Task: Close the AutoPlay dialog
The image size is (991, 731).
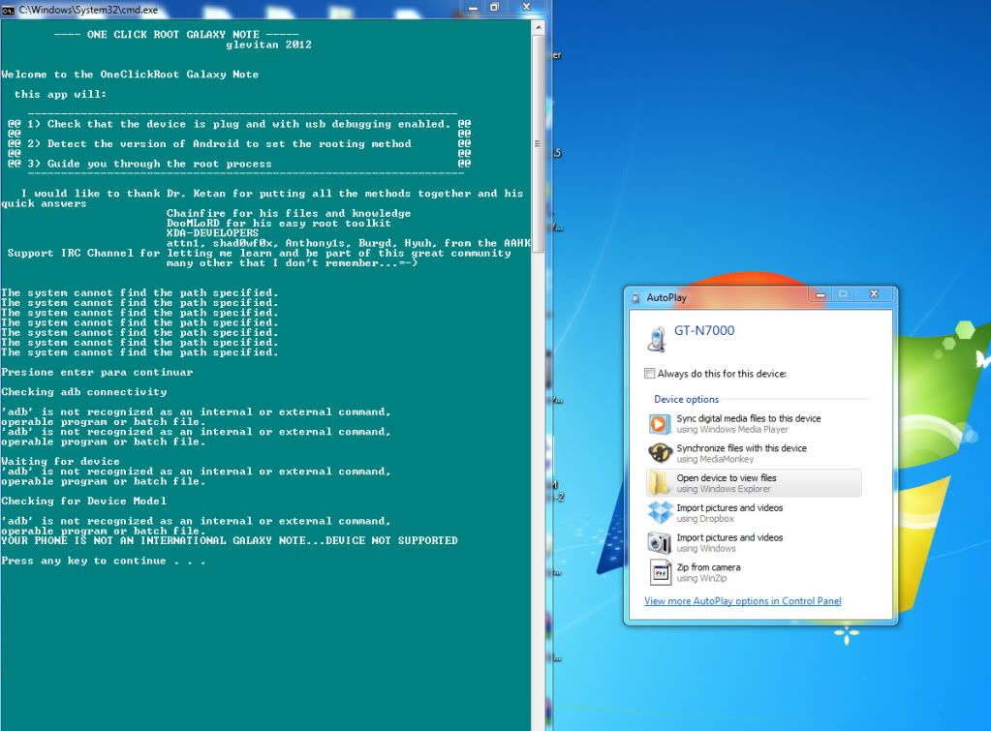Action: coord(874,294)
